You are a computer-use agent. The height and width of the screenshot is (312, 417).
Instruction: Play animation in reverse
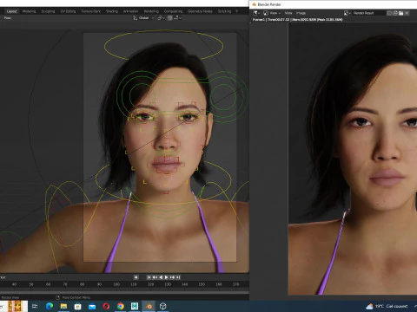click(x=161, y=277)
